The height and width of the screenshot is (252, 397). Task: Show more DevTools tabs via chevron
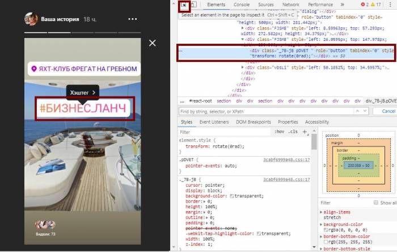[341, 5]
